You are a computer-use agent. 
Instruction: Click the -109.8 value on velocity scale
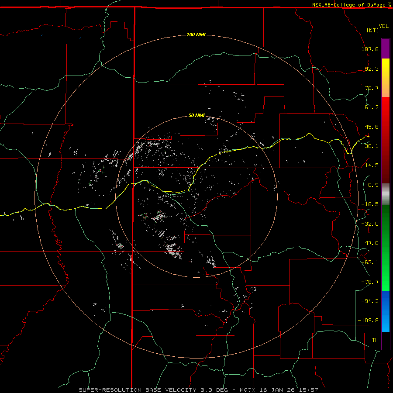[x=368, y=321]
